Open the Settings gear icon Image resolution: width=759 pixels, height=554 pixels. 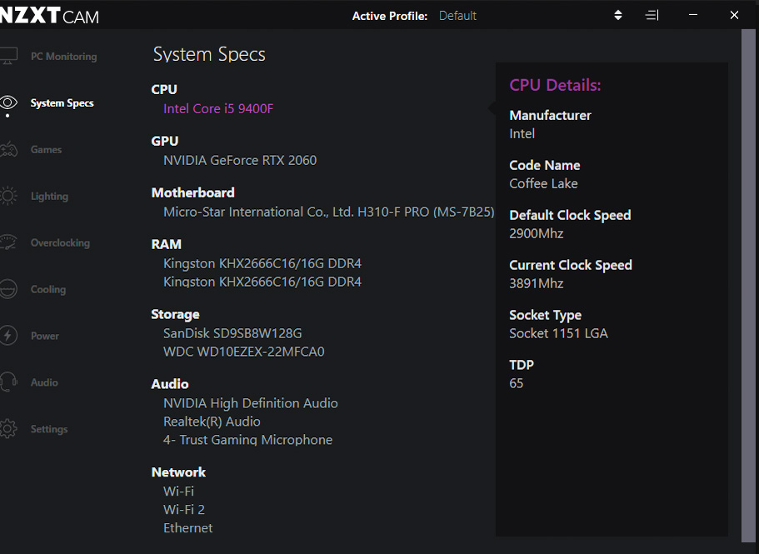8,429
